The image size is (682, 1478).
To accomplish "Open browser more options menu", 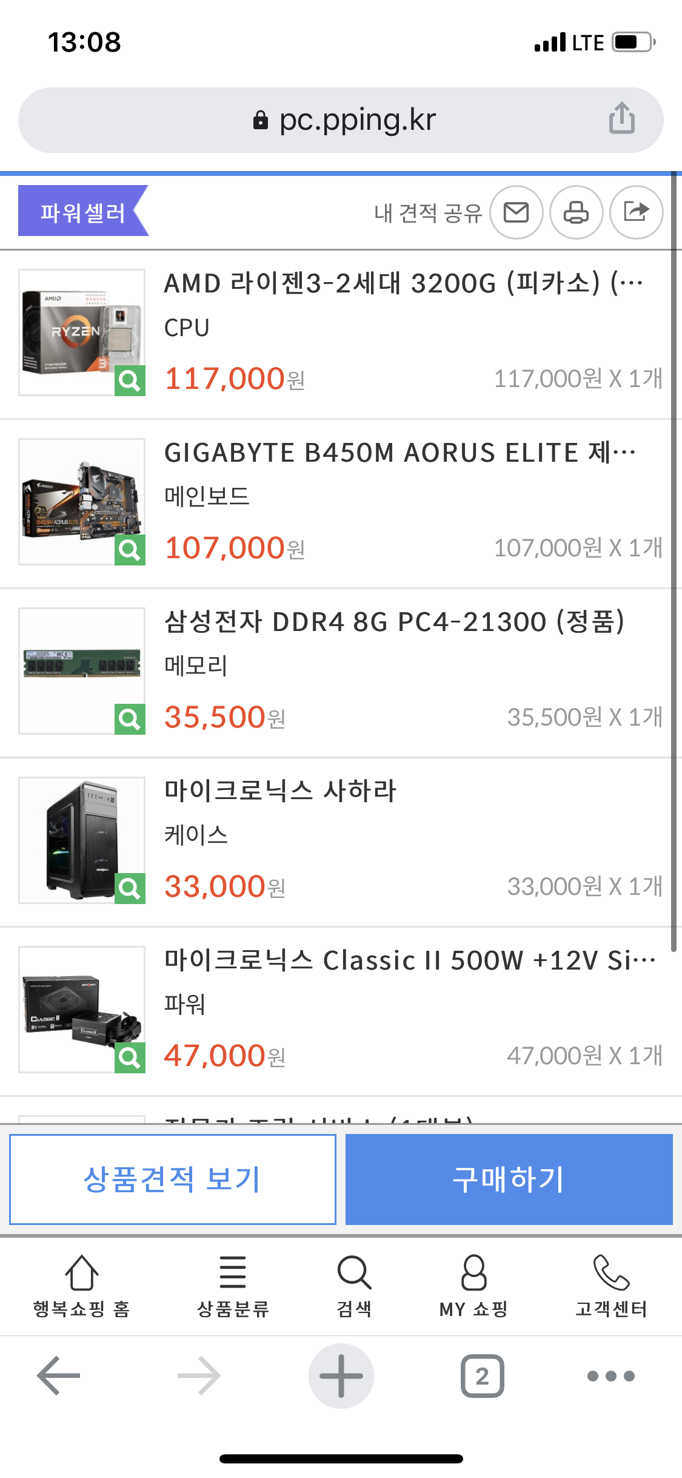I will coord(611,1376).
